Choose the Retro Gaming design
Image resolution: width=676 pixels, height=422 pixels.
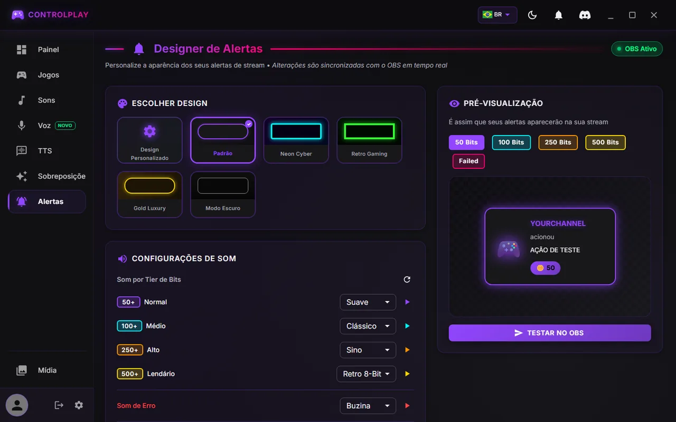(369, 140)
